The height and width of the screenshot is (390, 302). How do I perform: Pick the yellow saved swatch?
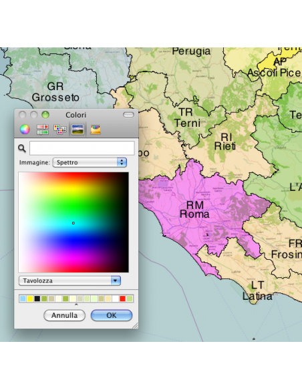coord(30,299)
